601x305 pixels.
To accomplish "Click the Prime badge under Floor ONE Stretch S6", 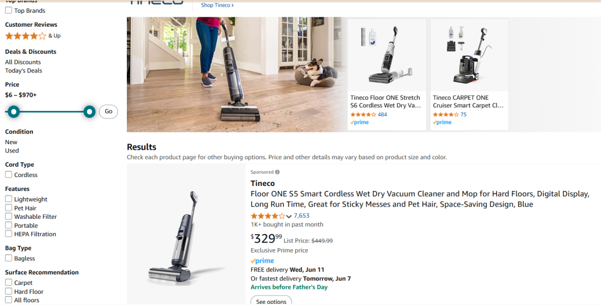I will pyautogui.click(x=359, y=122).
